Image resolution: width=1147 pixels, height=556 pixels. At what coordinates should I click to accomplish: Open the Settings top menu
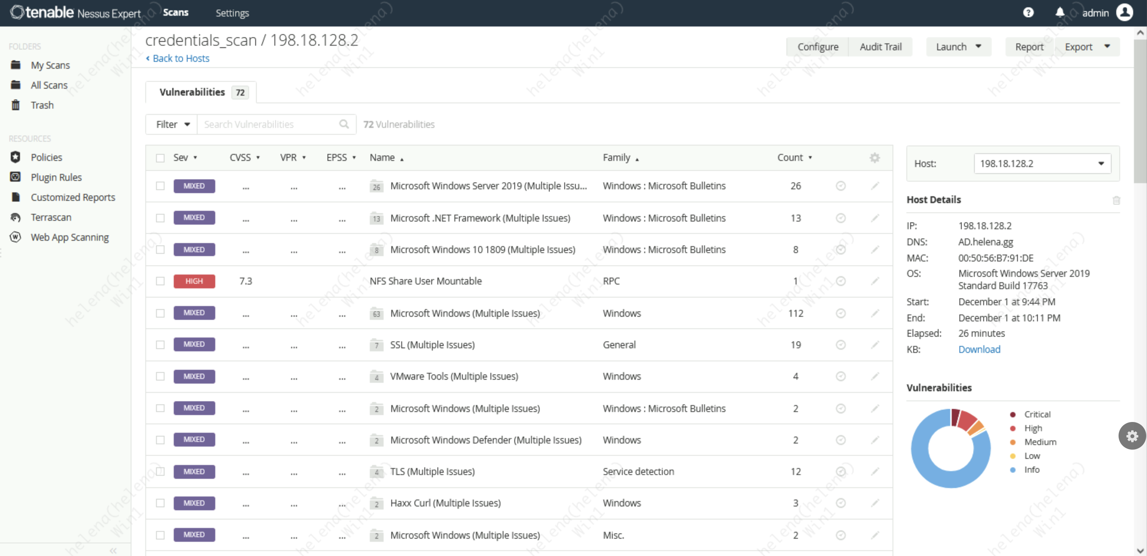[x=232, y=13]
